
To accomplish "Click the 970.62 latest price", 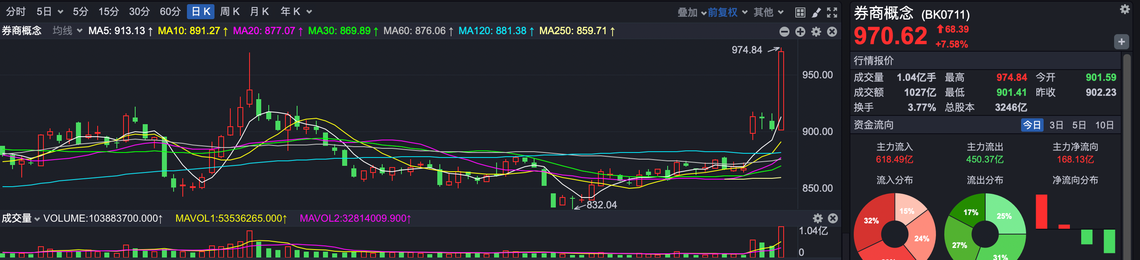I will click(890, 36).
